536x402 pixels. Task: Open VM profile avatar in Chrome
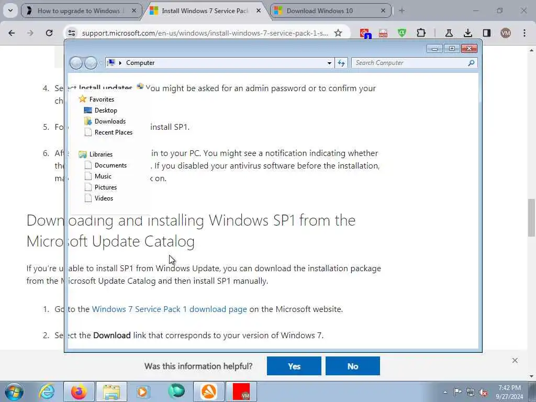pyautogui.click(x=505, y=33)
